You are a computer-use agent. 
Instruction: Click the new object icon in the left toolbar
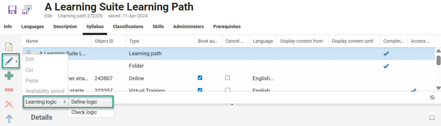click(9, 47)
